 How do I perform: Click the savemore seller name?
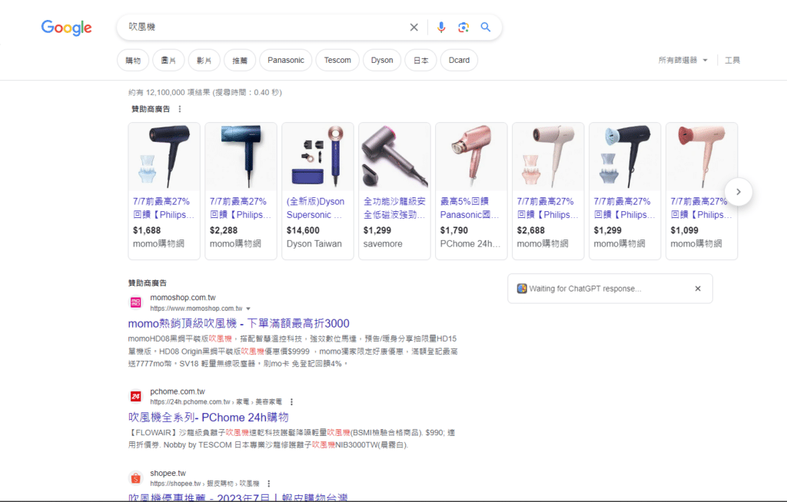pos(383,244)
